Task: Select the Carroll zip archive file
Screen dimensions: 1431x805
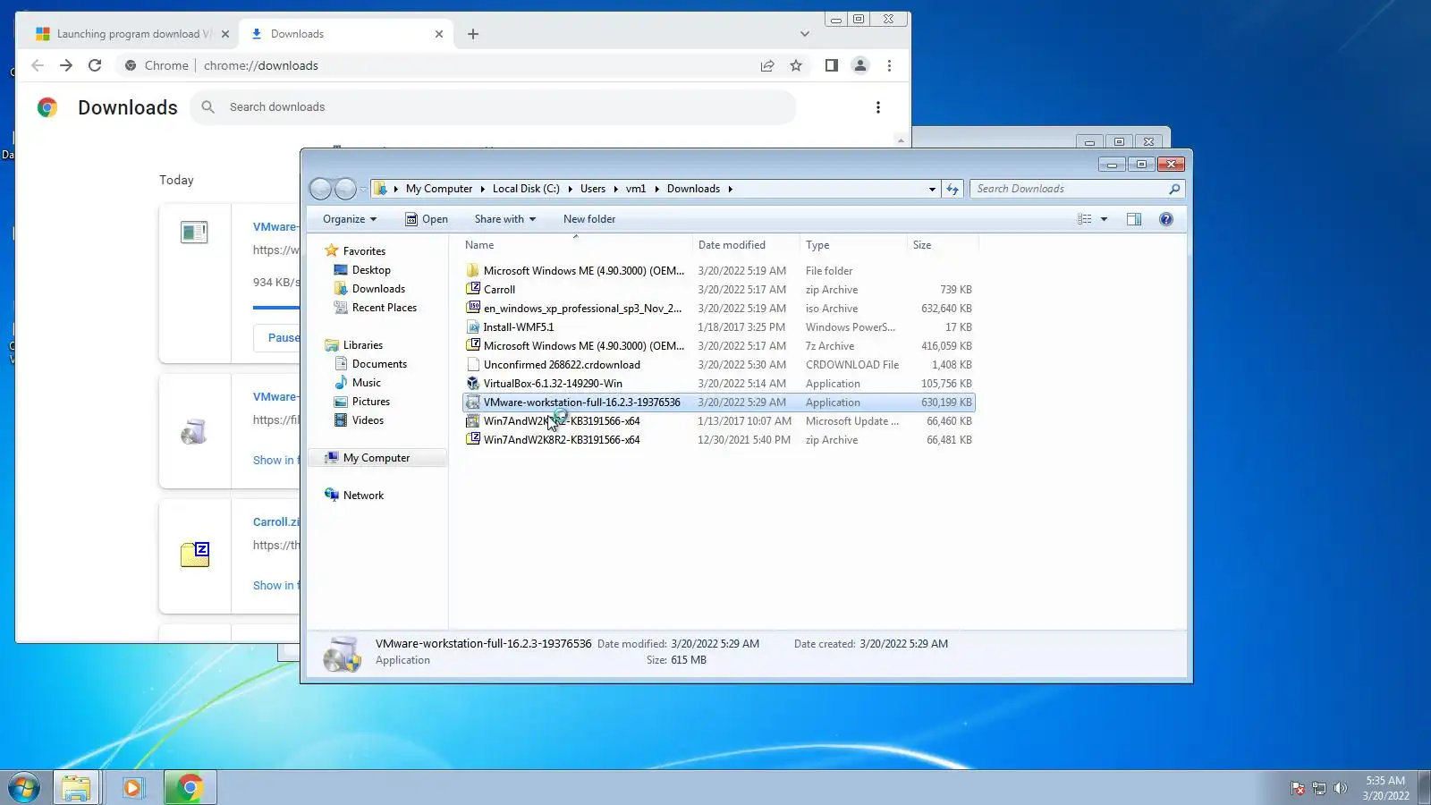Action: click(718, 290)
